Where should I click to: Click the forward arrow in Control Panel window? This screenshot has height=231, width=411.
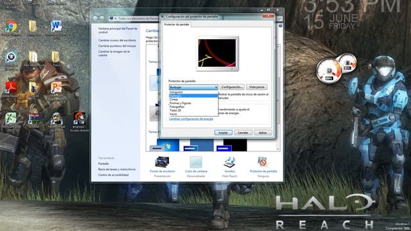pos(102,19)
